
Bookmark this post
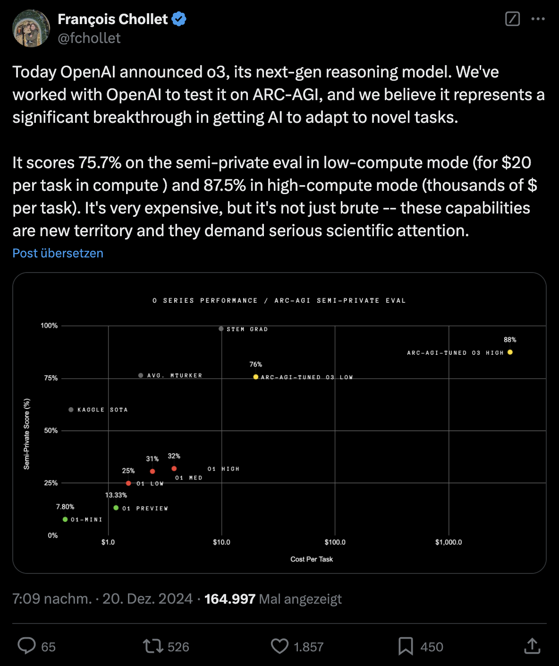tap(406, 646)
